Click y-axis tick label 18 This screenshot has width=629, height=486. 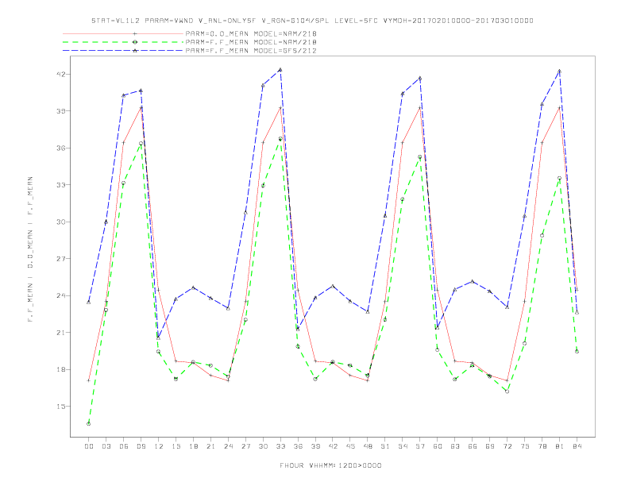(60, 369)
